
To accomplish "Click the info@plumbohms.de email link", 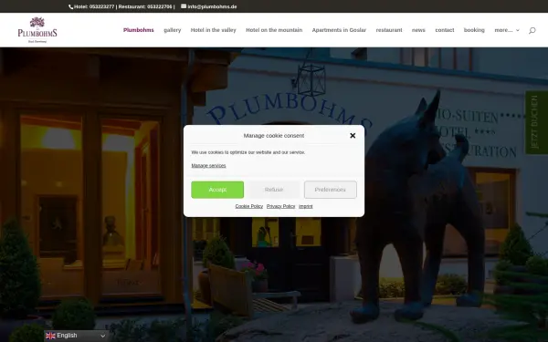I will 212,6.
